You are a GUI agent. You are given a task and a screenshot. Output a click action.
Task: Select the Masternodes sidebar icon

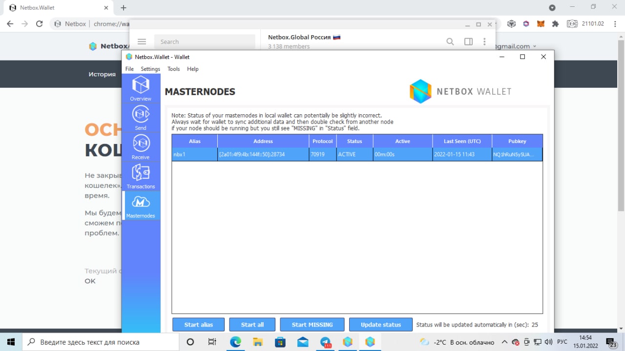(141, 206)
